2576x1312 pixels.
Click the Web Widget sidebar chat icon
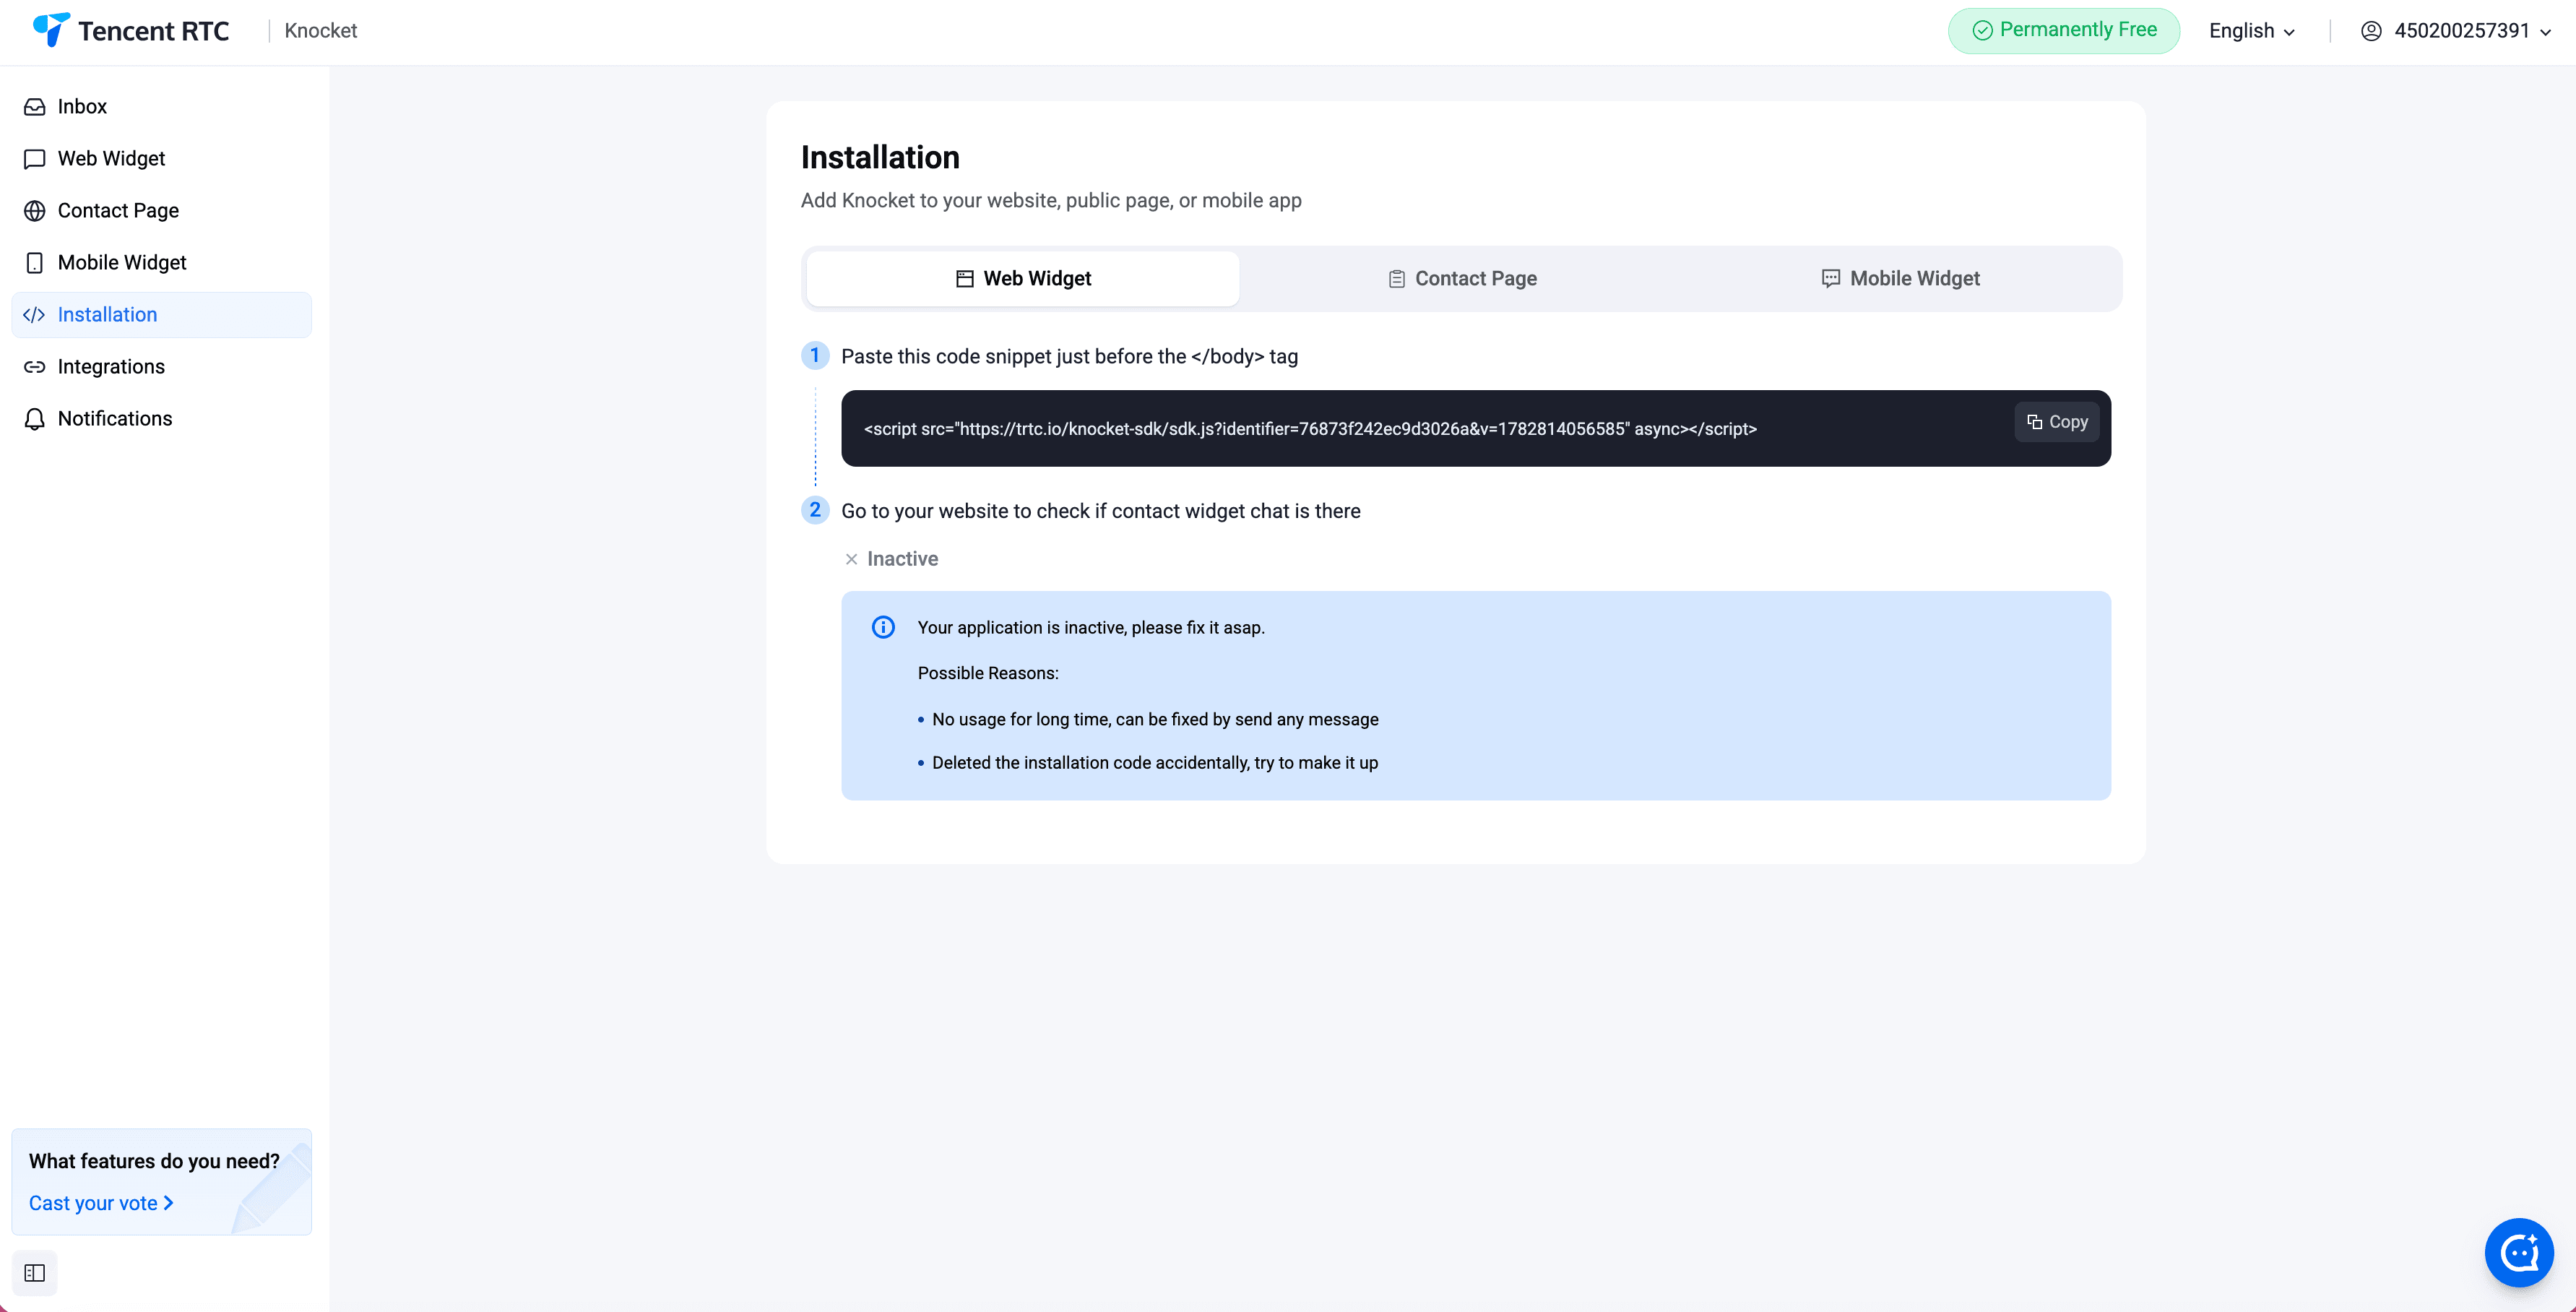35,159
